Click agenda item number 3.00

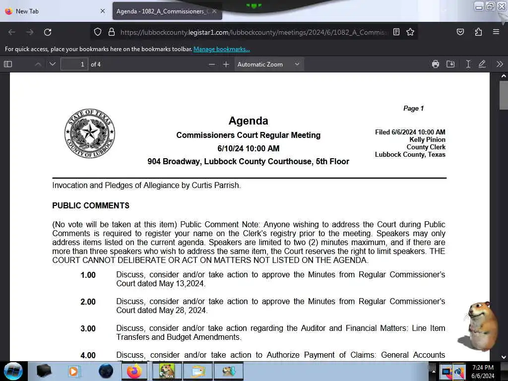88,328
